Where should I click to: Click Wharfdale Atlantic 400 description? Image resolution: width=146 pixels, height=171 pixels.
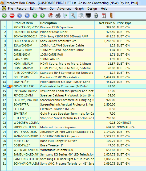[67, 150]
